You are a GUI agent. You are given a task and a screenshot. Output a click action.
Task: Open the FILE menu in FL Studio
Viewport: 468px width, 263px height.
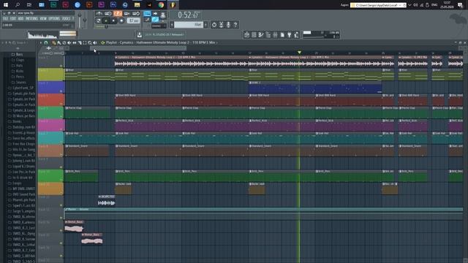pyautogui.click(x=5, y=18)
